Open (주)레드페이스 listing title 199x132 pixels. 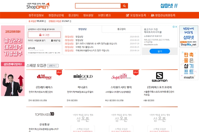[44, 87]
